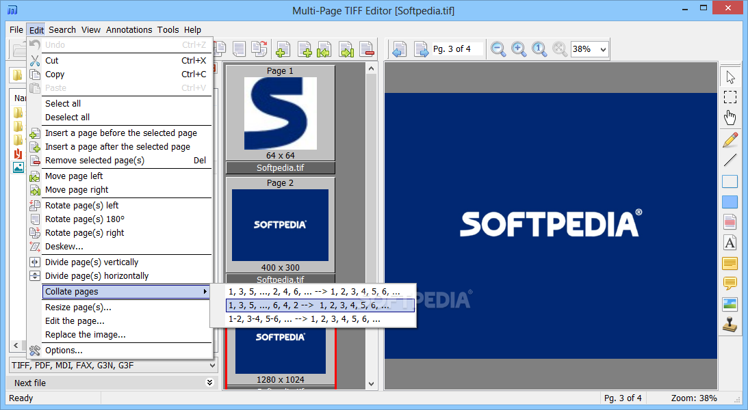Select the red-lined page highlight tool
The height and width of the screenshot is (410, 748).
[x=730, y=222]
